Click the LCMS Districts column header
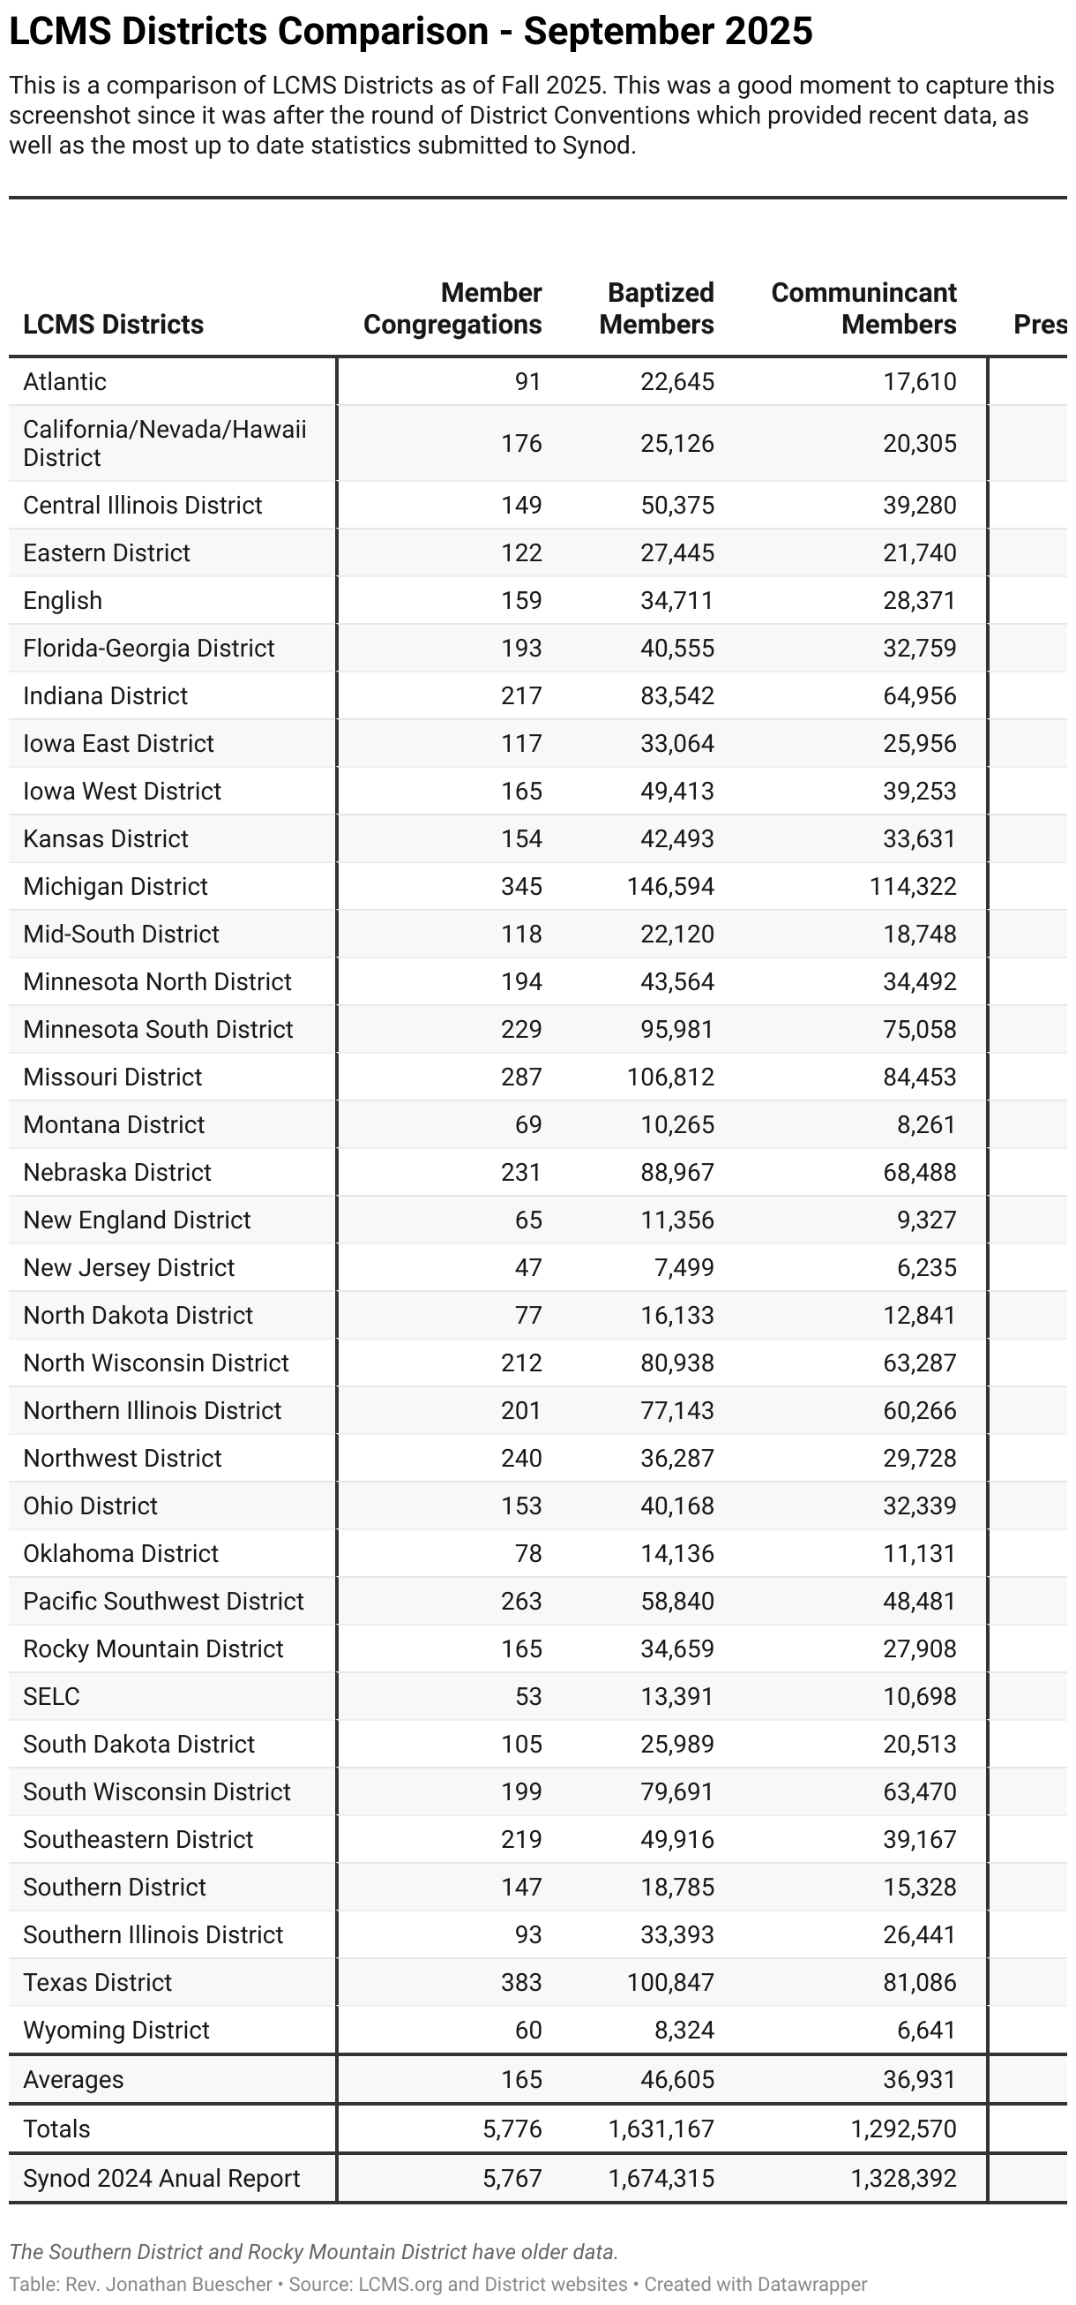 [114, 324]
